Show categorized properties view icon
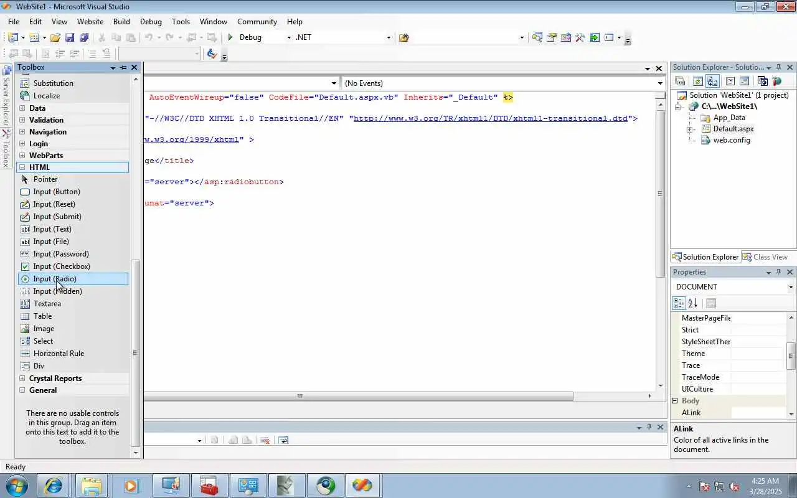 click(679, 303)
